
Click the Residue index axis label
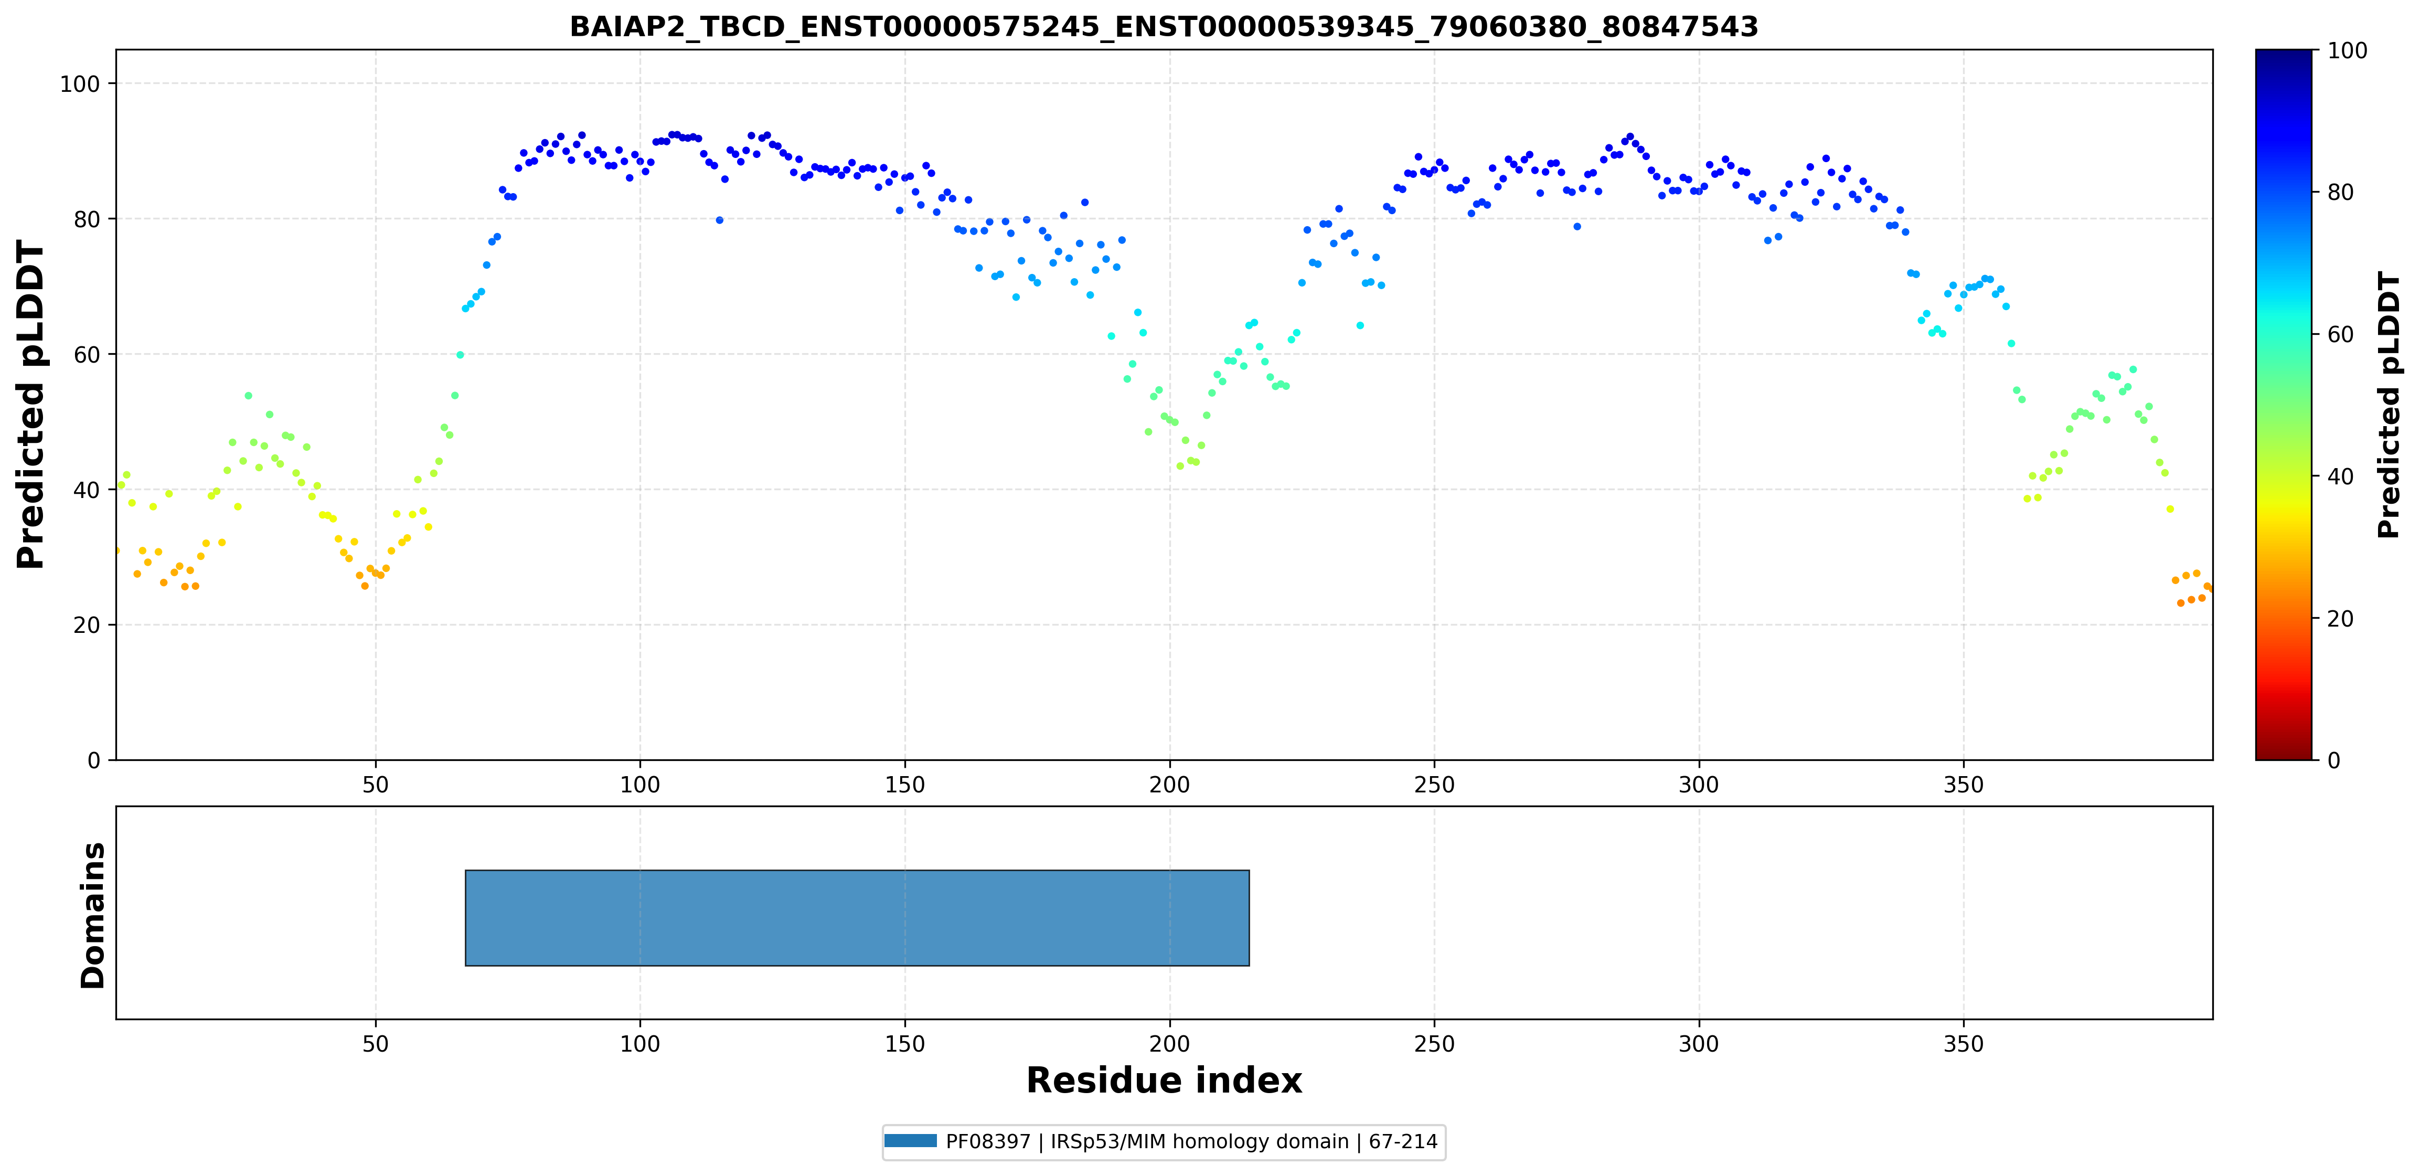(1164, 1080)
